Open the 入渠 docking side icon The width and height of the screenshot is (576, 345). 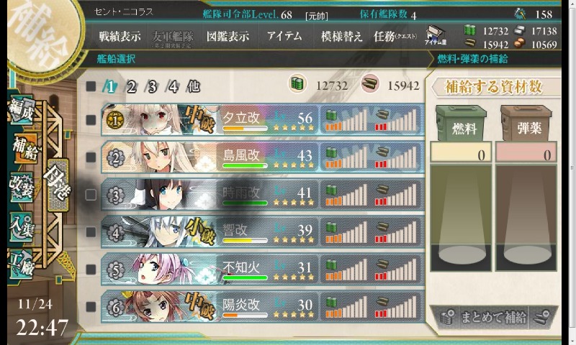pyautogui.click(x=22, y=226)
